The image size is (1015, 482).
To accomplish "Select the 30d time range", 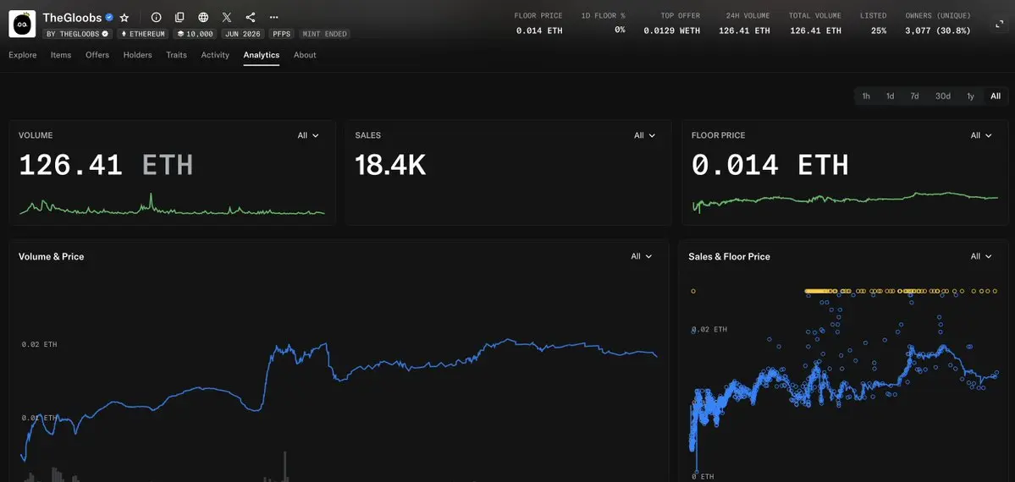I will [942, 96].
